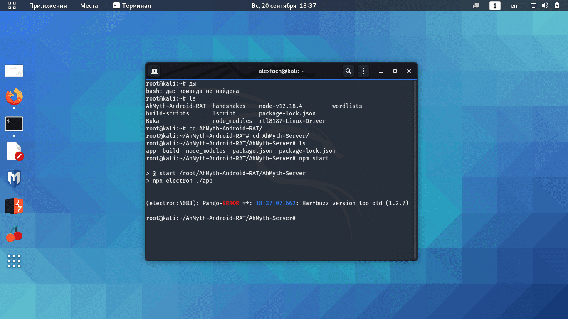Open the terminal three-dot menu

click(363, 71)
